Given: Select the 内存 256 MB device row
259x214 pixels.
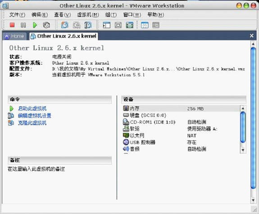Looking at the screenshot, I should [181, 108].
